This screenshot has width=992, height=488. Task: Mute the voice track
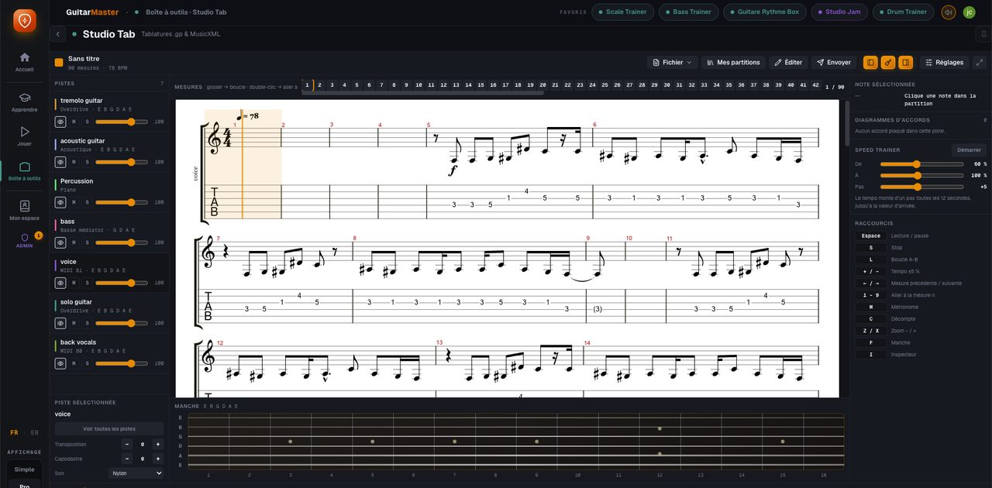(x=74, y=283)
